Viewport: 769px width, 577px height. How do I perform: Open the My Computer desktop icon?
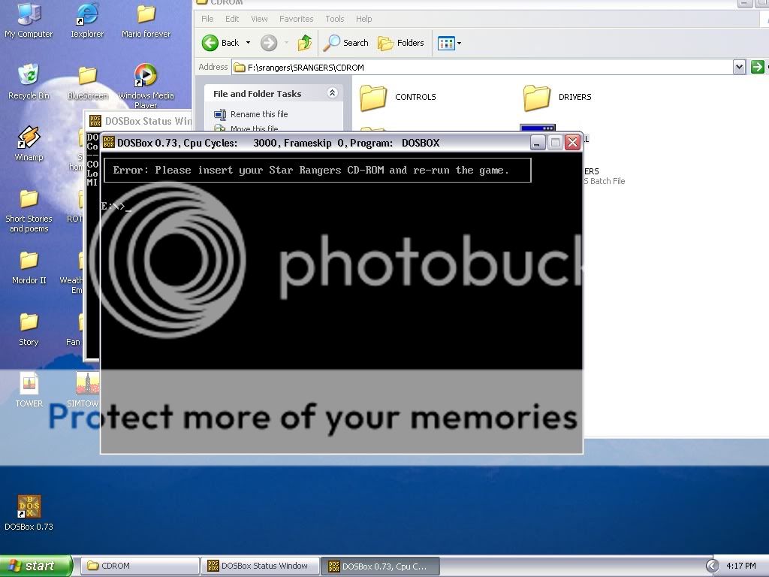[29, 20]
